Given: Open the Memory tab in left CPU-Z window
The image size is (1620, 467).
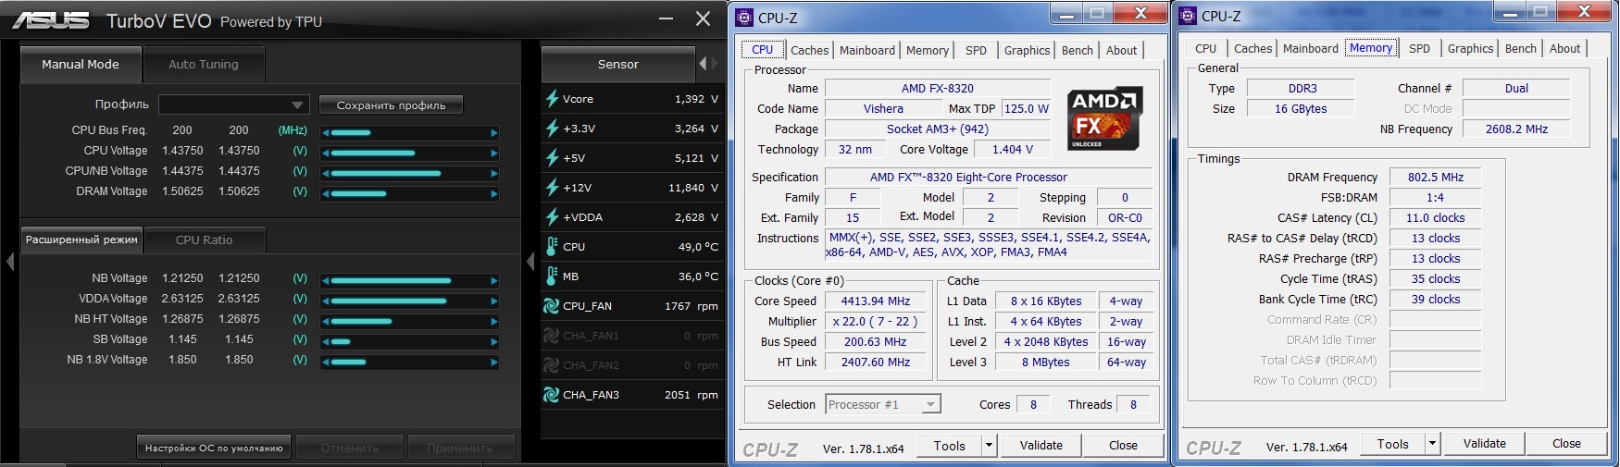Looking at the screenshot, I should coord(928,51).
